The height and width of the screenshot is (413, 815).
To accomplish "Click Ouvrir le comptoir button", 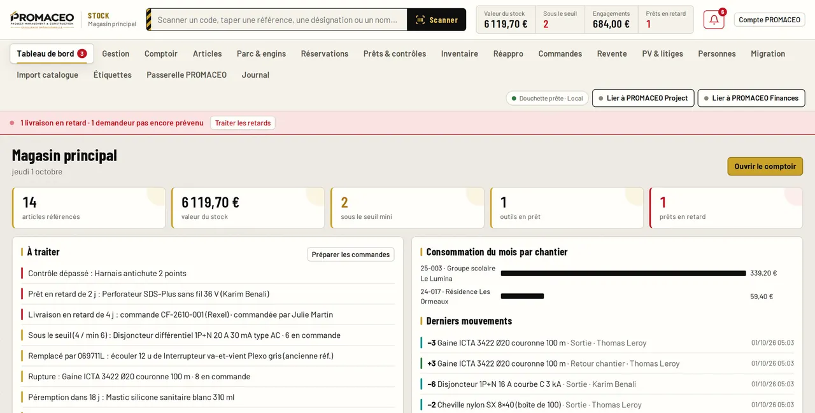I will click(765, 166).
